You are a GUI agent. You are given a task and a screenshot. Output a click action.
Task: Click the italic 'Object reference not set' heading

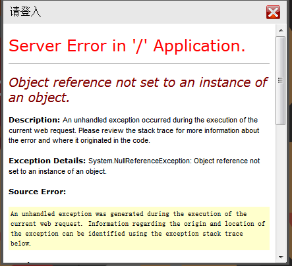tap(138, 90)
